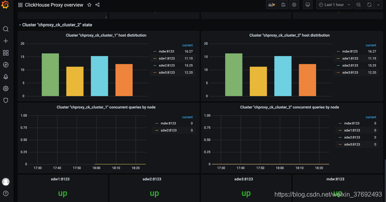Open Configuration gear in sidebar
Viewport: 386px width, 202px height.
coord(6,88)
